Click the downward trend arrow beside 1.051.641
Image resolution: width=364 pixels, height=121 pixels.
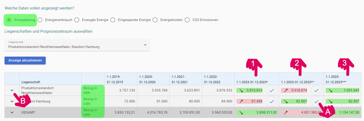coord(330,91)
